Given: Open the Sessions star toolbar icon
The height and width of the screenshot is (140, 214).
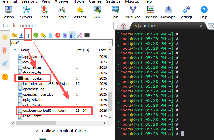Looking at the screenshot, I should click(x=79, y=12).
